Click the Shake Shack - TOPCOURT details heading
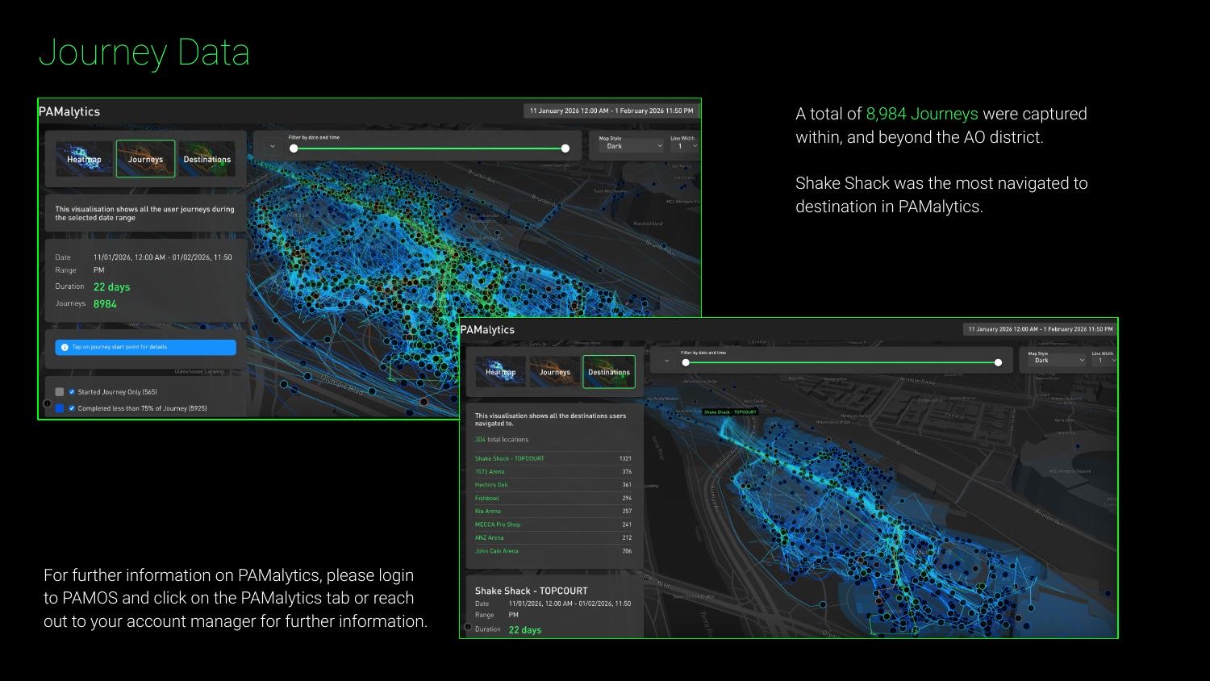The image size is (1210, 681). coord(532,591)
